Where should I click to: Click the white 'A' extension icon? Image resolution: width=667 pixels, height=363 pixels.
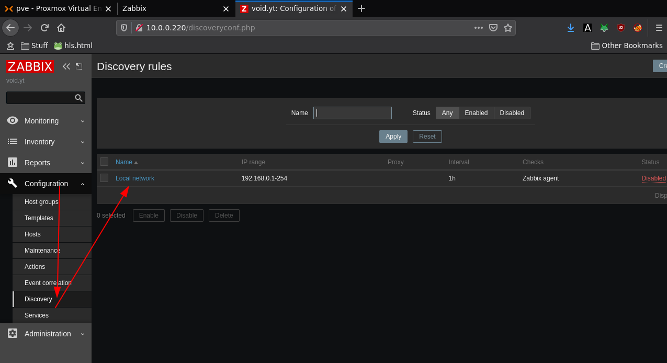[587, 28]
